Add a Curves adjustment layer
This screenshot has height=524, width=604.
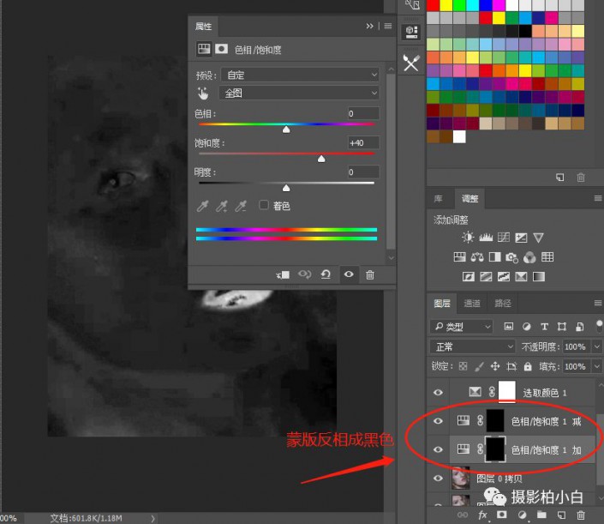click(x=503, y=238)
